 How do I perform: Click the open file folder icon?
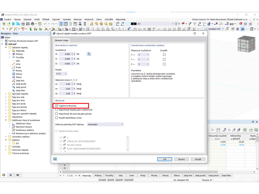[9, 24]
